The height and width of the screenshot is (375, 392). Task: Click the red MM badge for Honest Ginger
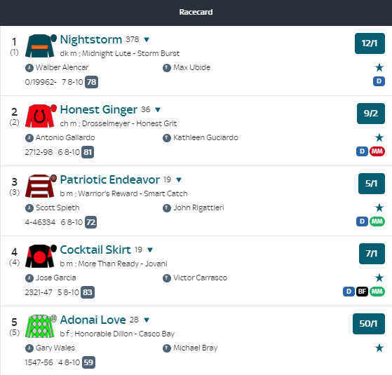(377, 151)
